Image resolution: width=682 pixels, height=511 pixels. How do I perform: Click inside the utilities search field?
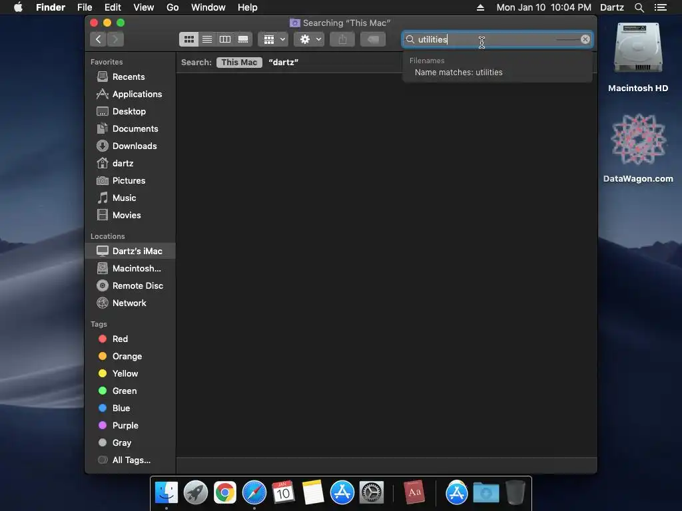[497, 39]
